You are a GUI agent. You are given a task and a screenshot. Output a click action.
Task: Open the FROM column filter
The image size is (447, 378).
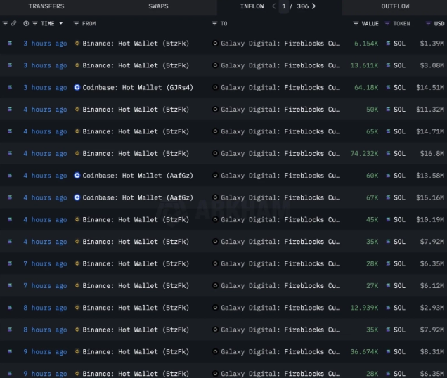point(76,23)
